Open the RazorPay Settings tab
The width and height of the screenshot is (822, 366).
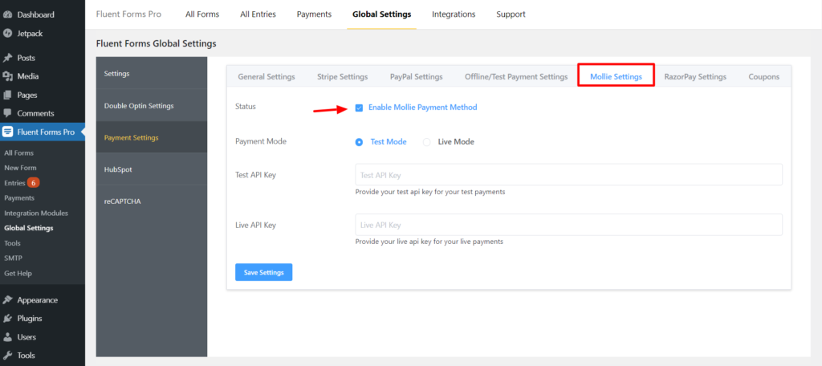(695, 76)
